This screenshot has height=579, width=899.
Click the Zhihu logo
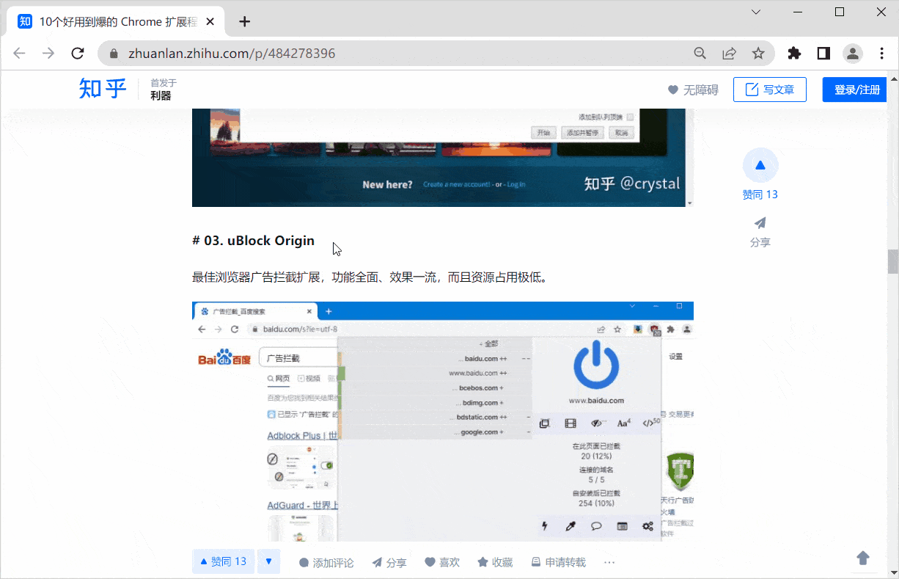tap(103, 89)
